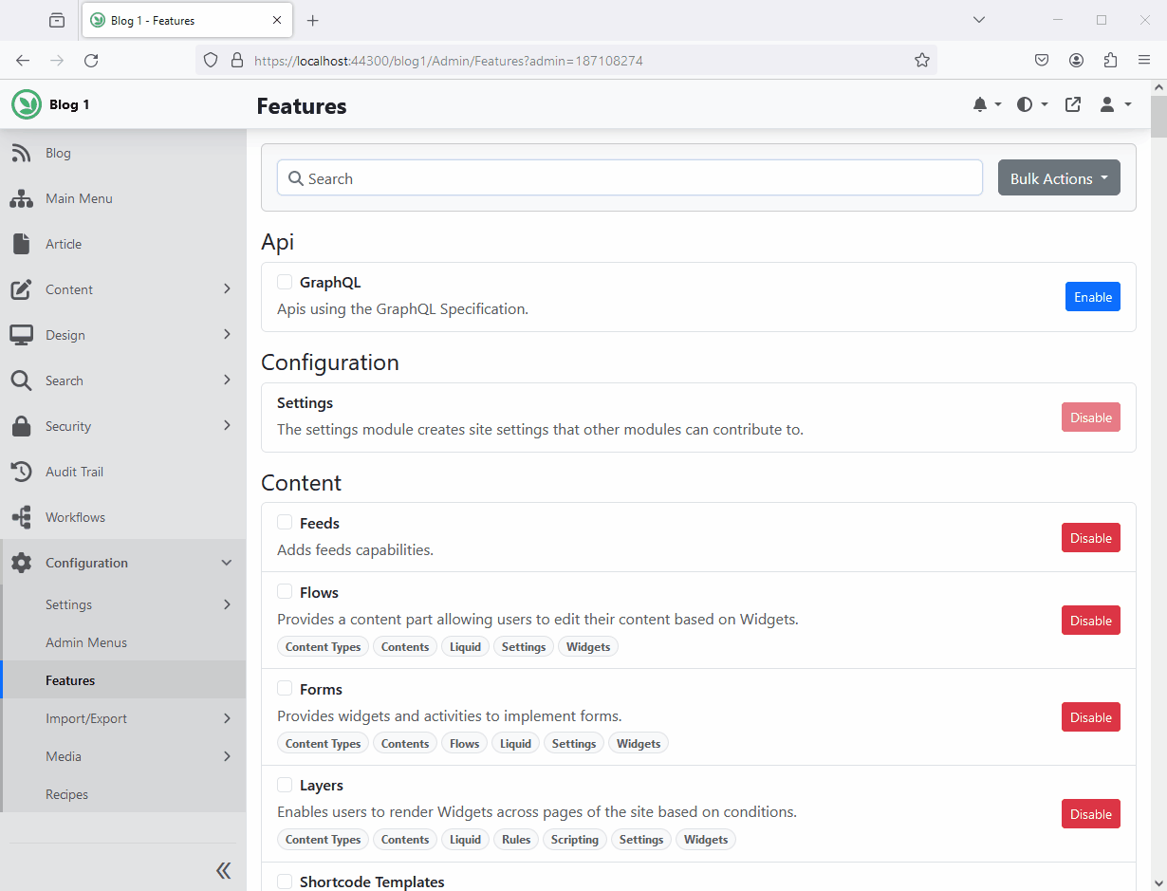
Task: Open the notifications bell menu
Action: tap(987, 104)
